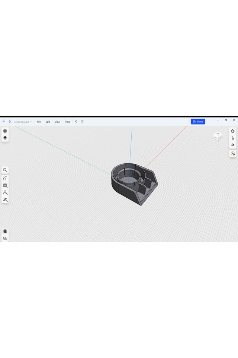The width and height of the screenshot is (238, 358).
Task: Open the Help menu
Action: pos(67,122)
